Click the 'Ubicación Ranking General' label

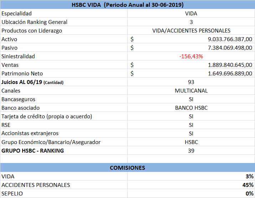point(34,22)
